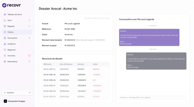Click the Rappels calendar icon
Image resolution: width=194 pixels, height=107 pixels.
5,26
